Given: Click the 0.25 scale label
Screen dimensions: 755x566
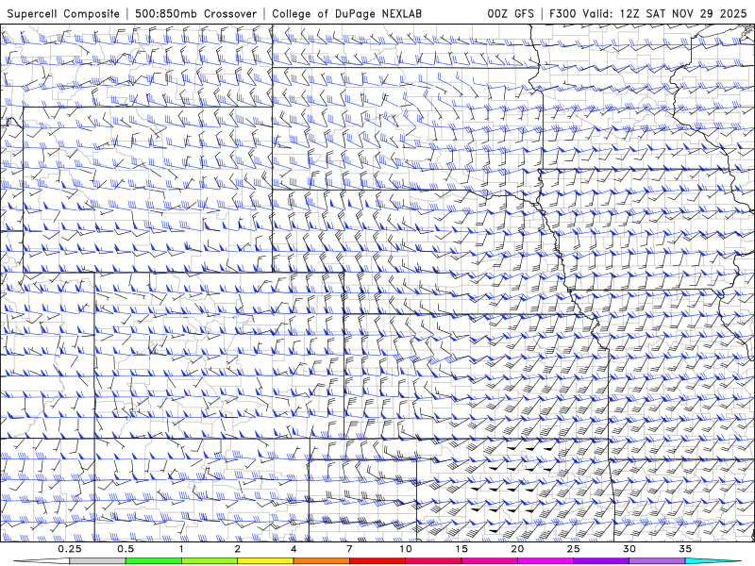Looking at the screenshot, I should [70, 549].
